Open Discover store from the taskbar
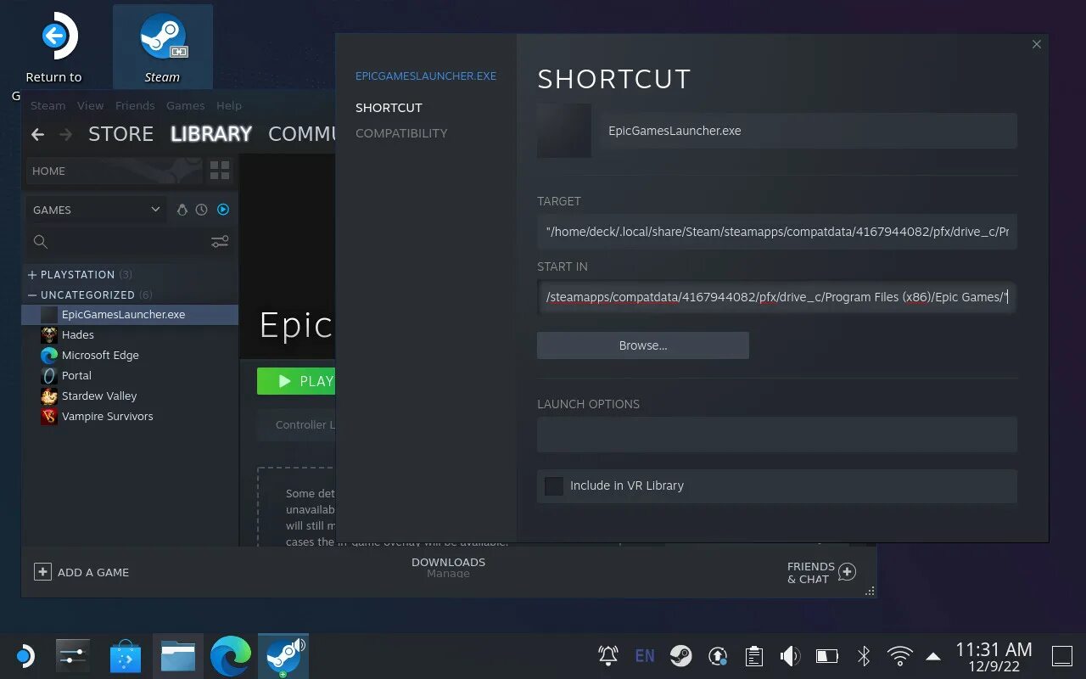 pyautogui.click(x=126, y=656)
